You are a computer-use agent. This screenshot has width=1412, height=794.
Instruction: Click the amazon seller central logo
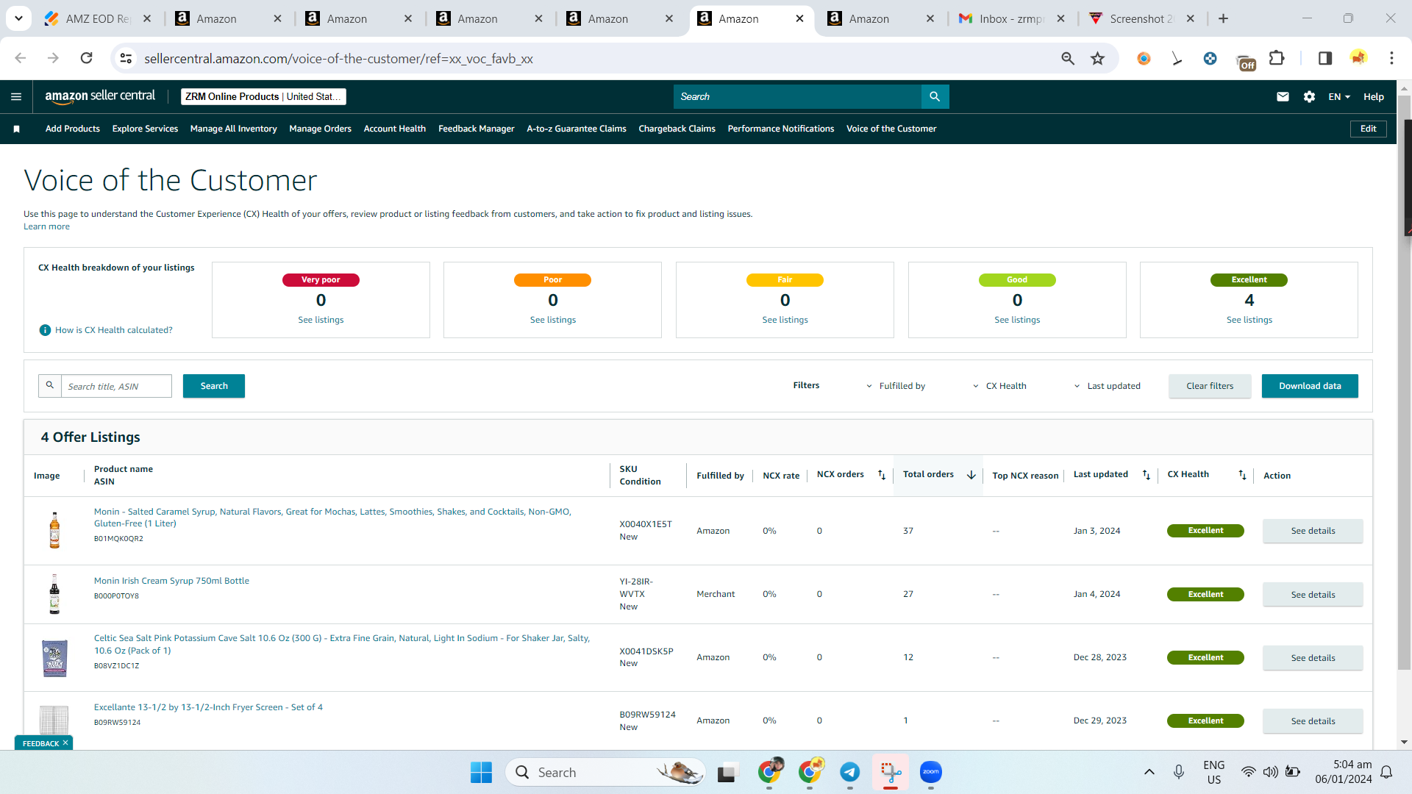tap(100, 96)
